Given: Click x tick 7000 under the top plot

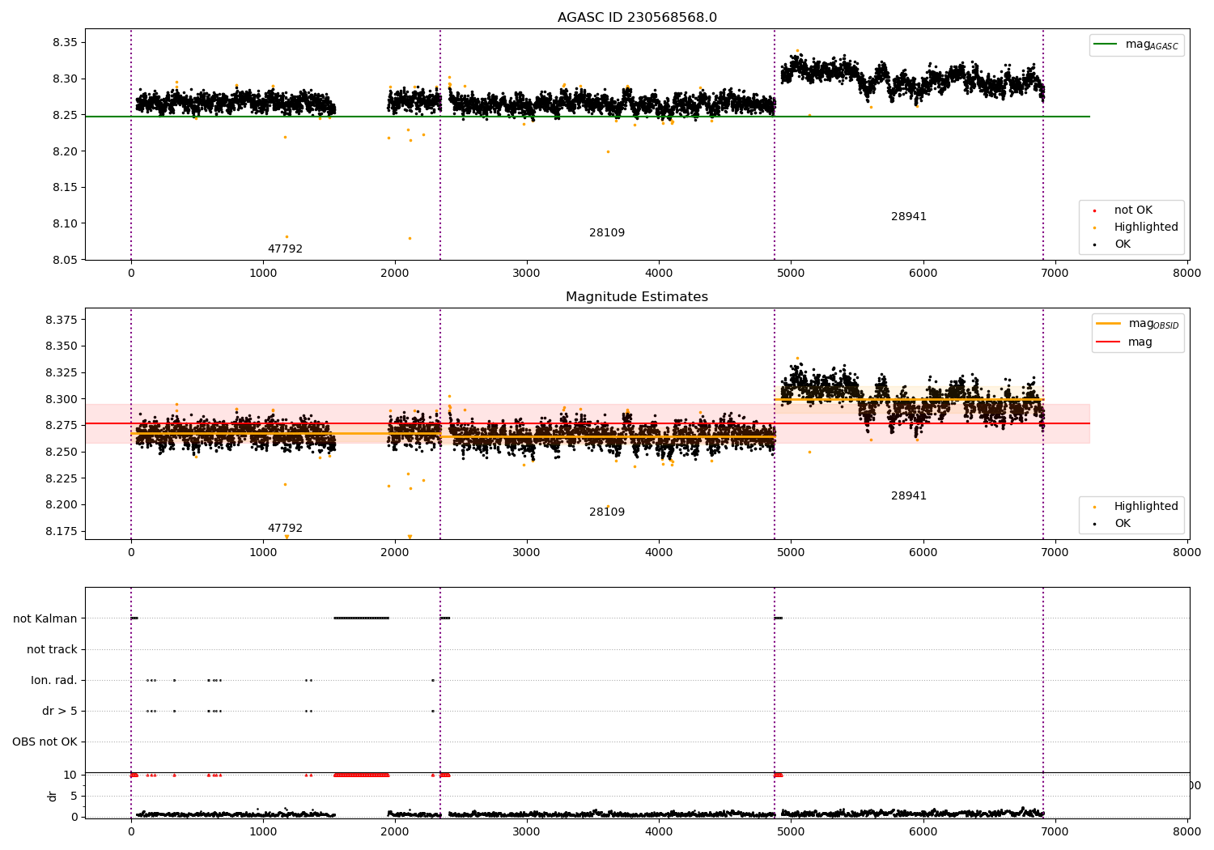Looking at the screenshot, I should click(x=1055, y=274).
